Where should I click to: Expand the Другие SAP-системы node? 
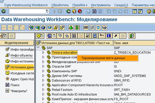tap(43, 76)
